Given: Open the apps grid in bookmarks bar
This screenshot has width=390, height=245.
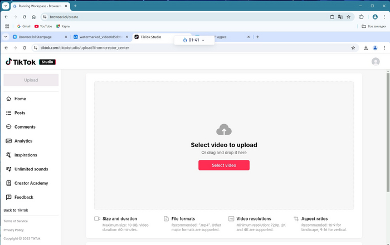Looking at the screenshot, I should tap(7, 26).
